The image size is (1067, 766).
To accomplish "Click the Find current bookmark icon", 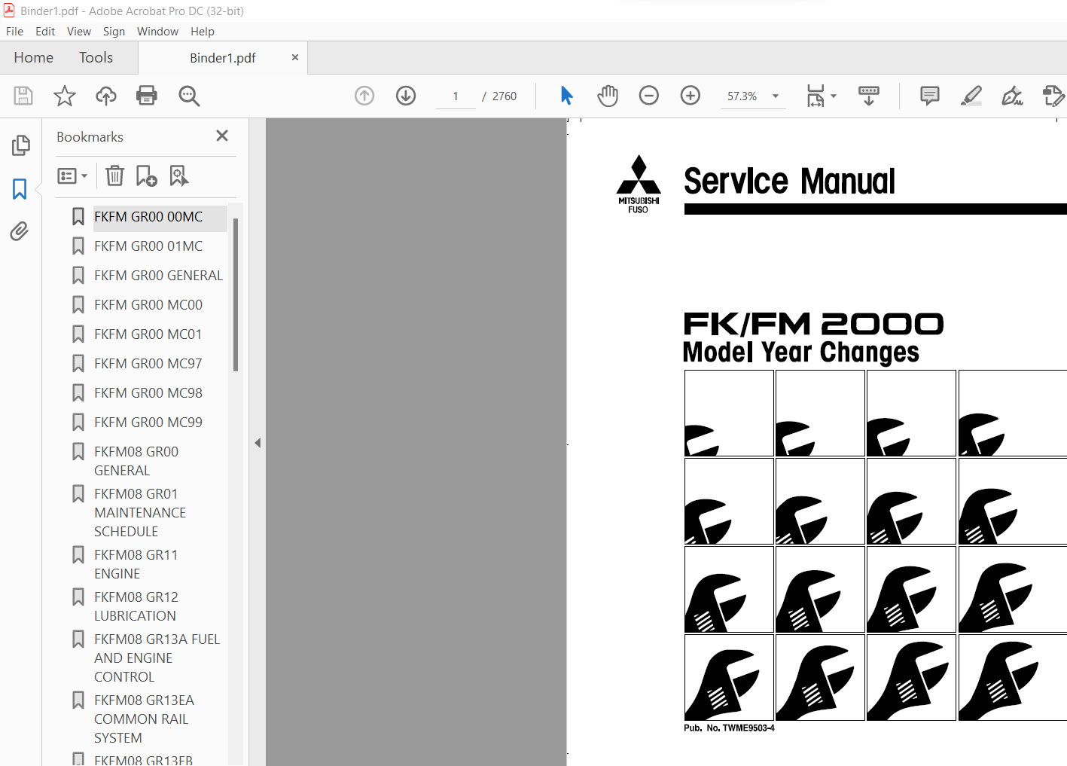I will pyautogui.click(x=178, y=175).
